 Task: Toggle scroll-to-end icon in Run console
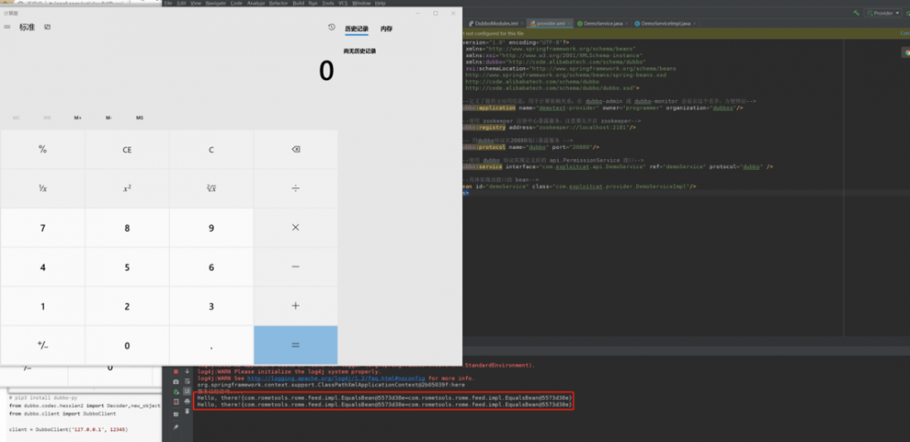(x=187, y=391)
